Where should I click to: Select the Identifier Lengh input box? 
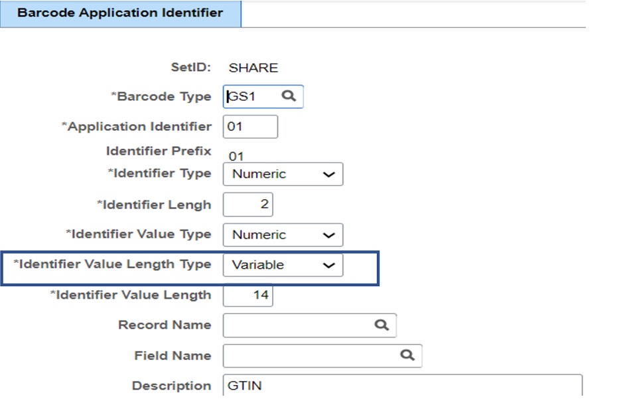coord(249,204)
